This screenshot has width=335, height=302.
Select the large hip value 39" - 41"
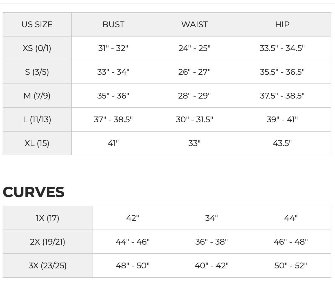point(282,119)
